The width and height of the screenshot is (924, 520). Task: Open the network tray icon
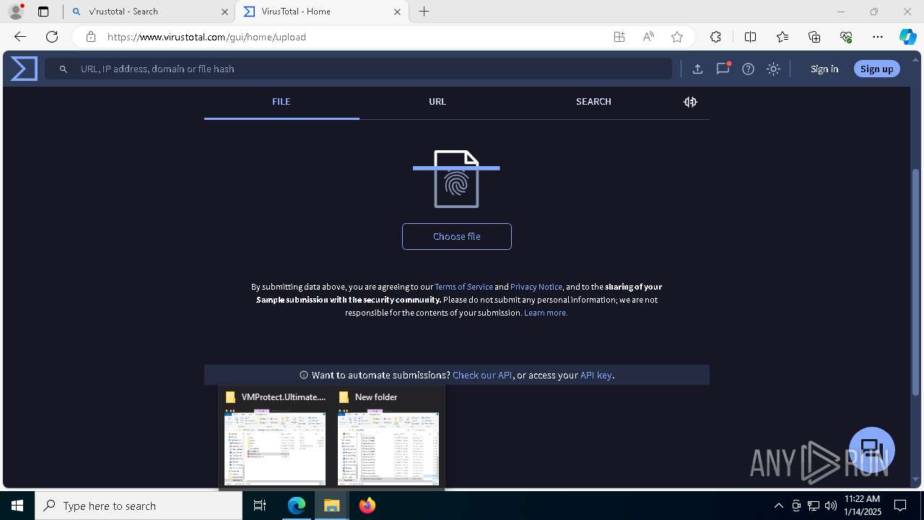click(814, 506)
